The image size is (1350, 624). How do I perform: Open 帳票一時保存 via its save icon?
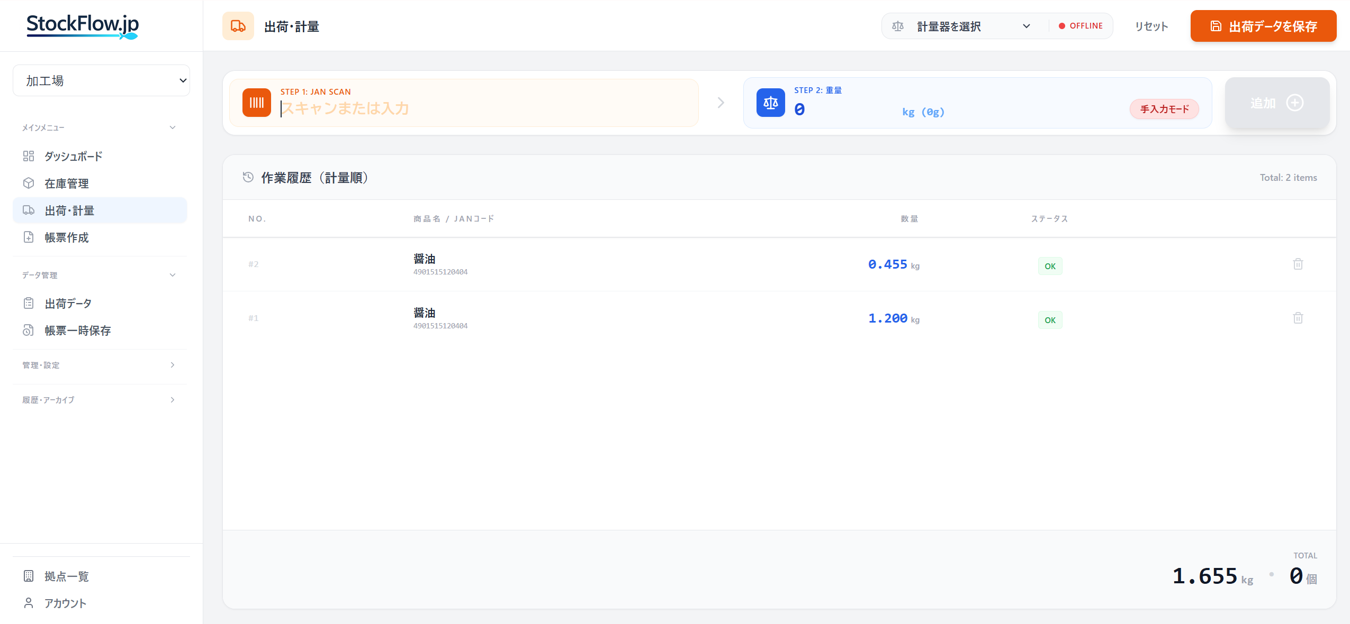click(29, 330)
